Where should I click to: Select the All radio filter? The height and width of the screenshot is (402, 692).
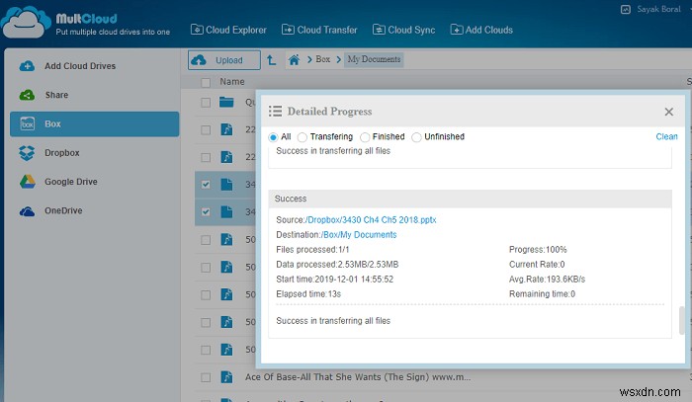click(273, 137)
